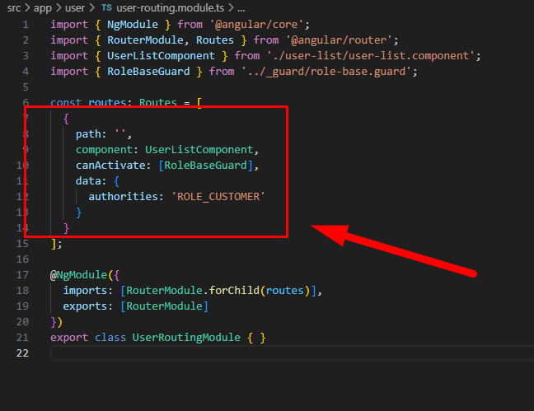Image resolution: width=534 pixels, height=411 pixels.
Task: Click line number 1 in the gutter
Action: click(x=25, y=24)
